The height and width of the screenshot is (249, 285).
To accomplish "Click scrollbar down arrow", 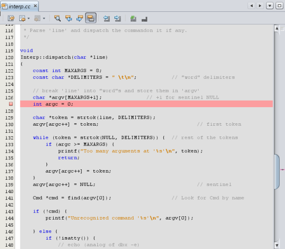I will click(276, 245).
